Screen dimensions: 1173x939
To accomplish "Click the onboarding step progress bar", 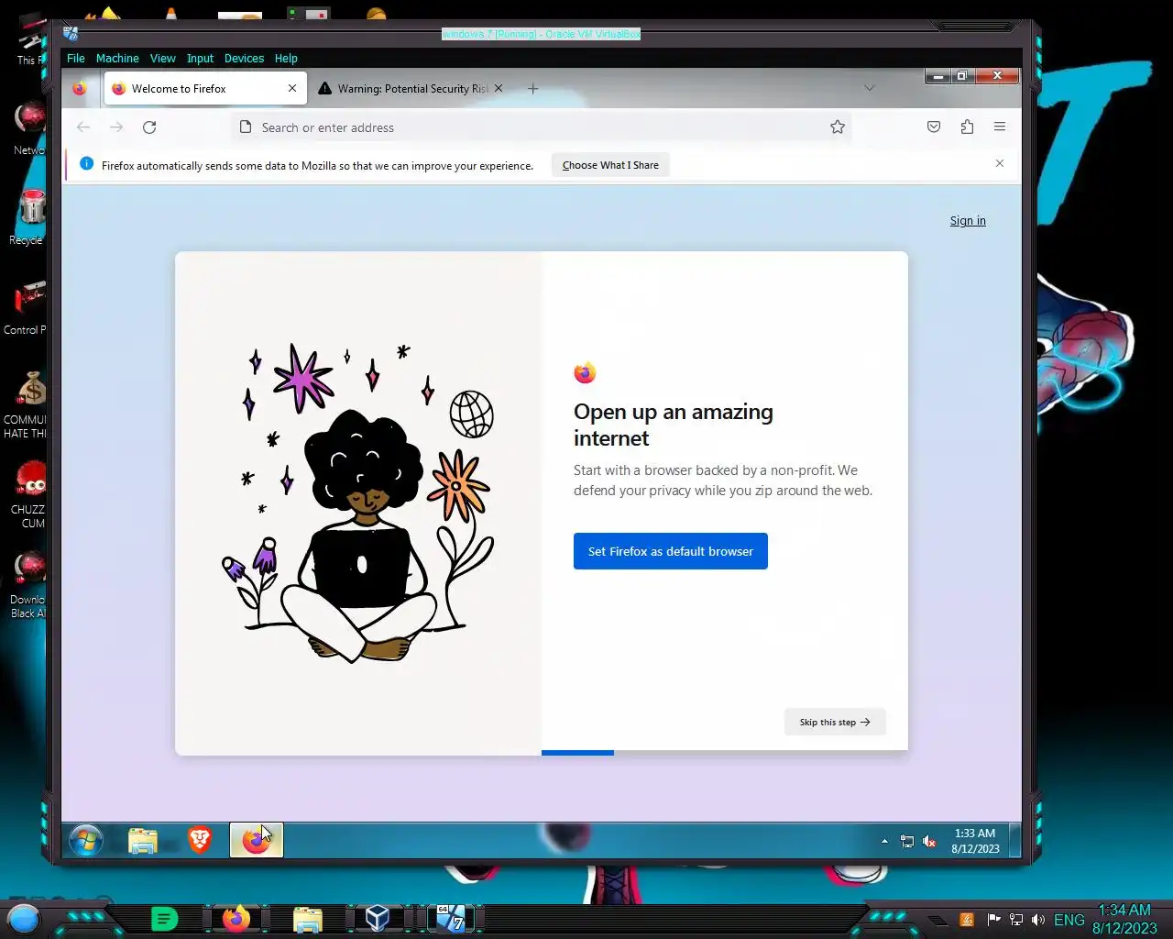I will point(725,753).
